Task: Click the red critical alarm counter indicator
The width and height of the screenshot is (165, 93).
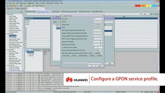Action: [138, 6]
